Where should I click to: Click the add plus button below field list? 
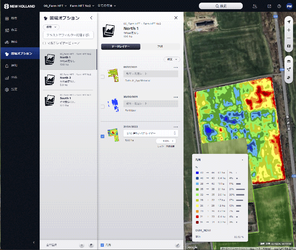tap(82, 245)
